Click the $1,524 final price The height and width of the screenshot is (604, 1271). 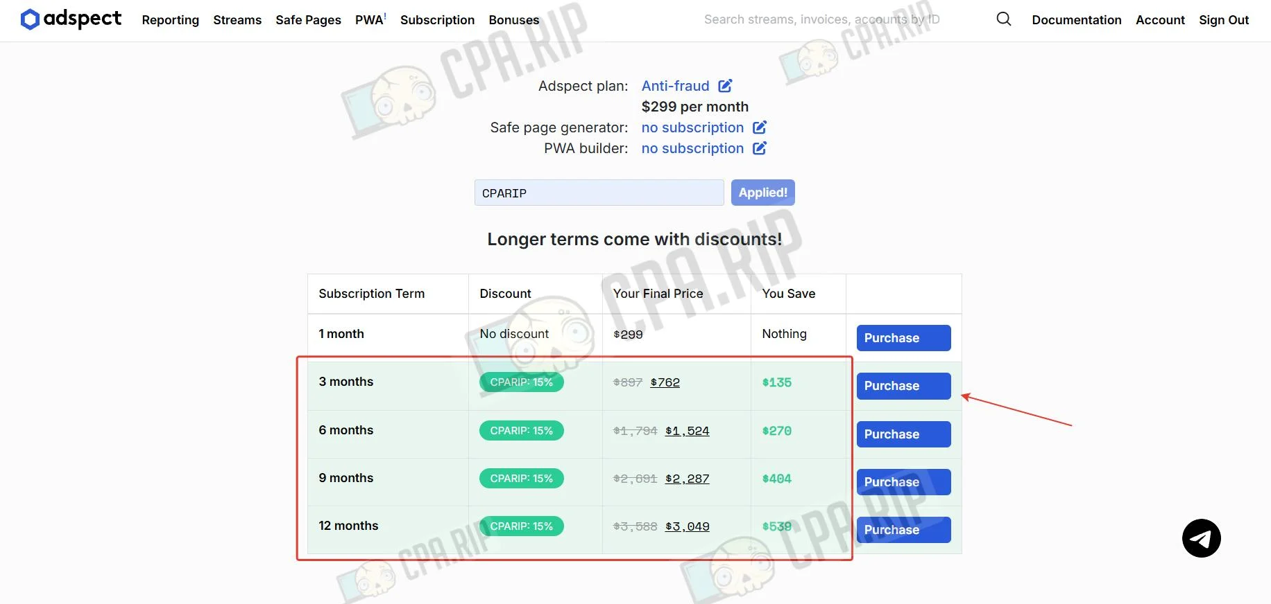[x=687, y=431]
